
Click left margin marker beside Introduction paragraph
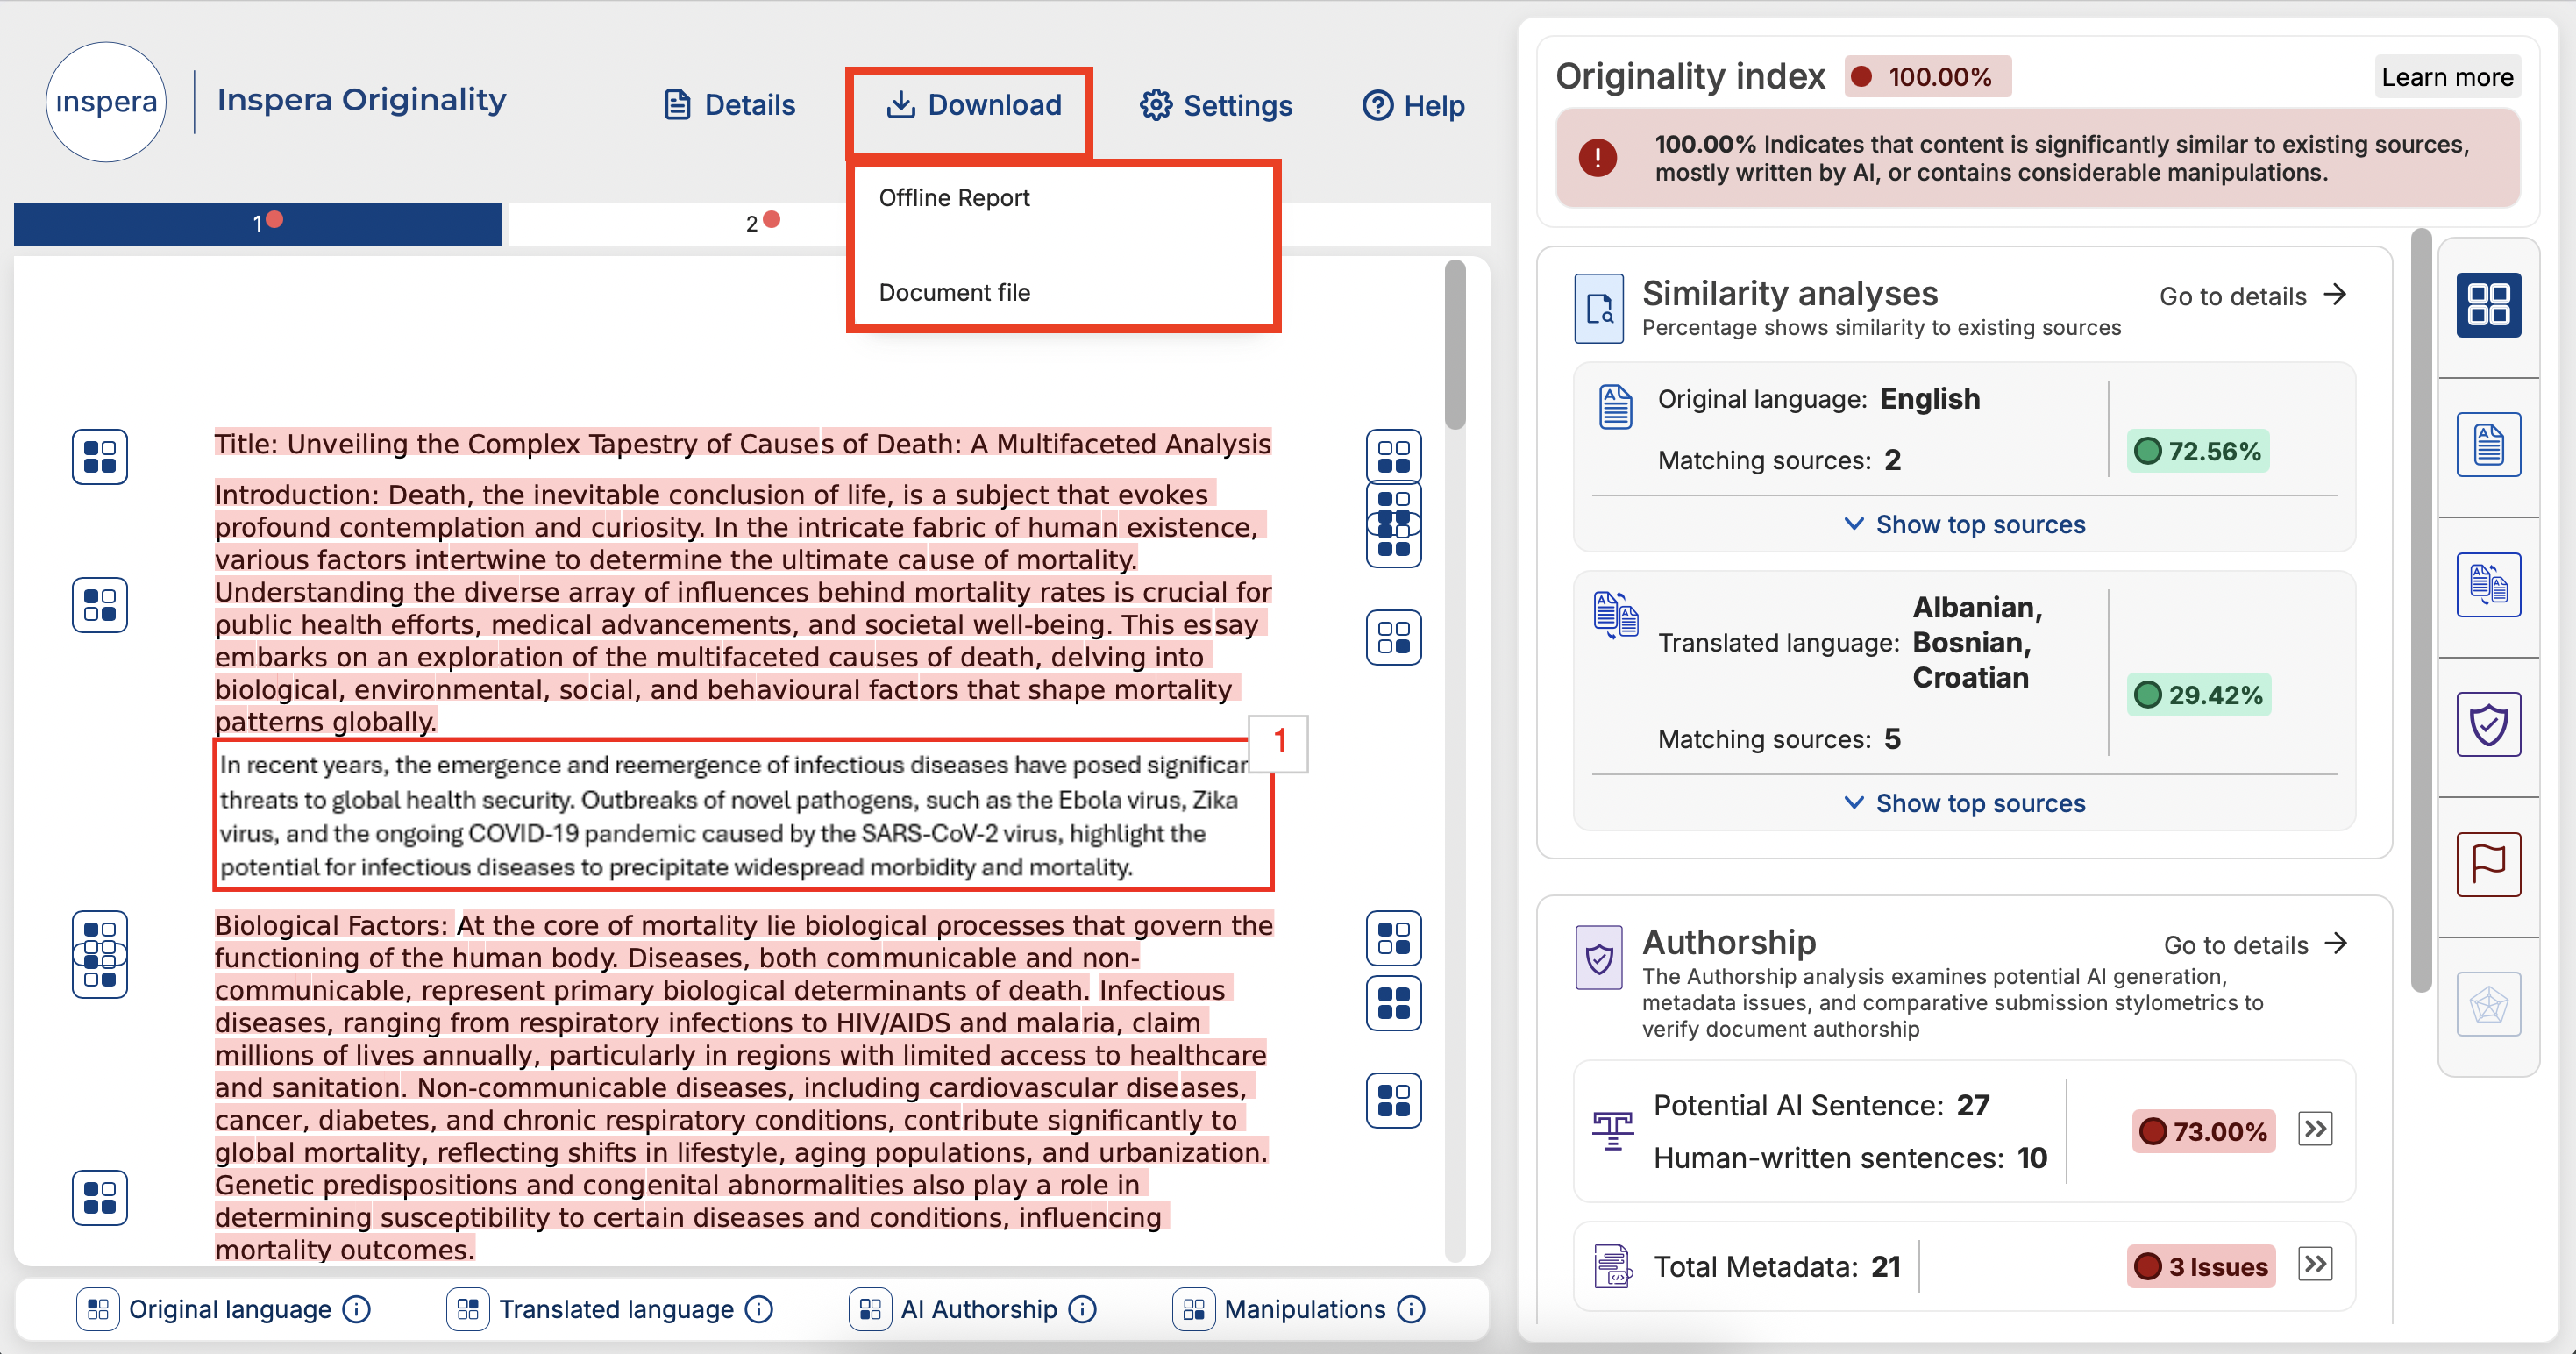click(x=100, y=605)
